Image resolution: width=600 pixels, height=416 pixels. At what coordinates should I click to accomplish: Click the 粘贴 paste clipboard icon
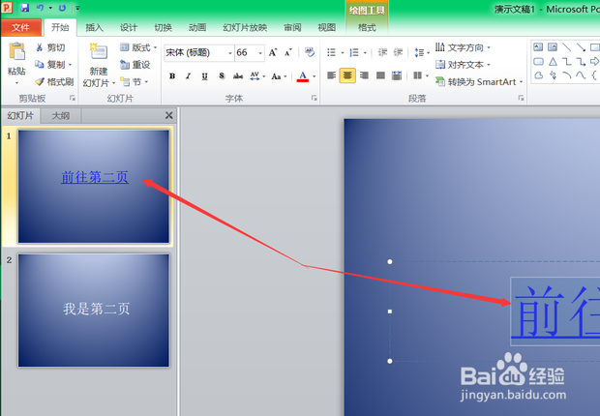[16, 52]
